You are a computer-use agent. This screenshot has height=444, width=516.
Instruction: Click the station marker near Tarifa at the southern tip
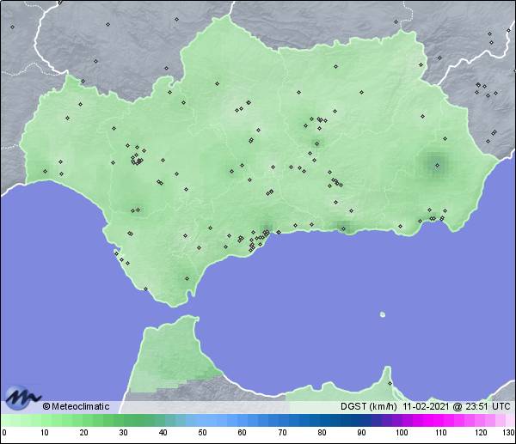click(187, 279)
